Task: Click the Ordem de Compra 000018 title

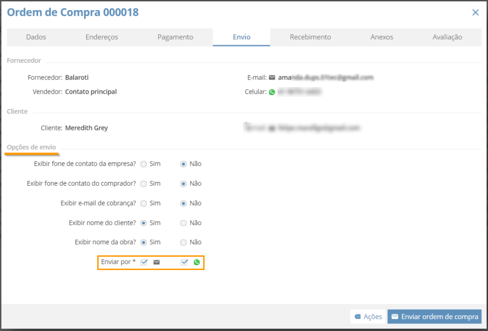Action: 73,12
